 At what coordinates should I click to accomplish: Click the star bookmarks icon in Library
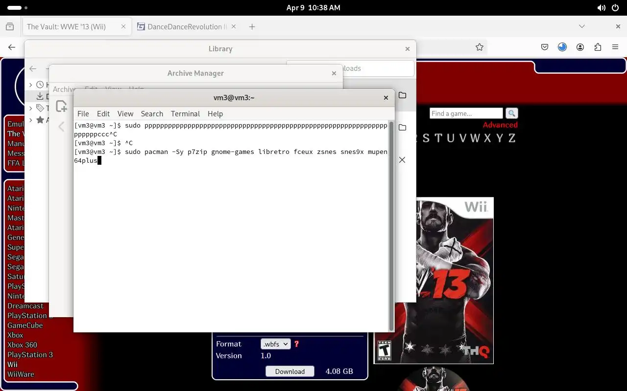(40, 120)
